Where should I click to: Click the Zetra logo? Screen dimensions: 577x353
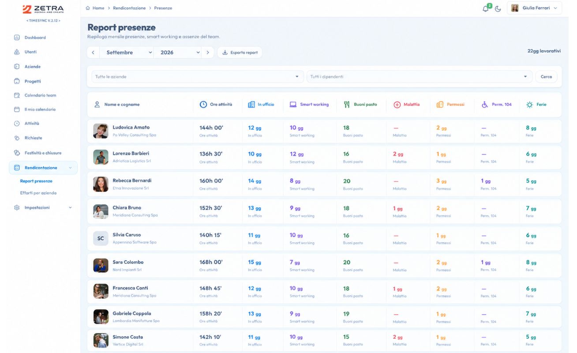[x=43, y=9]
